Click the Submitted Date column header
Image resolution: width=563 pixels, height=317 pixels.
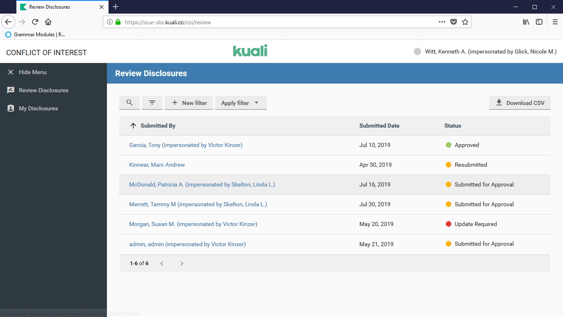(x=379, y=126)
